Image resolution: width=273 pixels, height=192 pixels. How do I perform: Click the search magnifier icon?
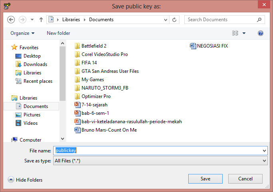(x=259, y=20)
